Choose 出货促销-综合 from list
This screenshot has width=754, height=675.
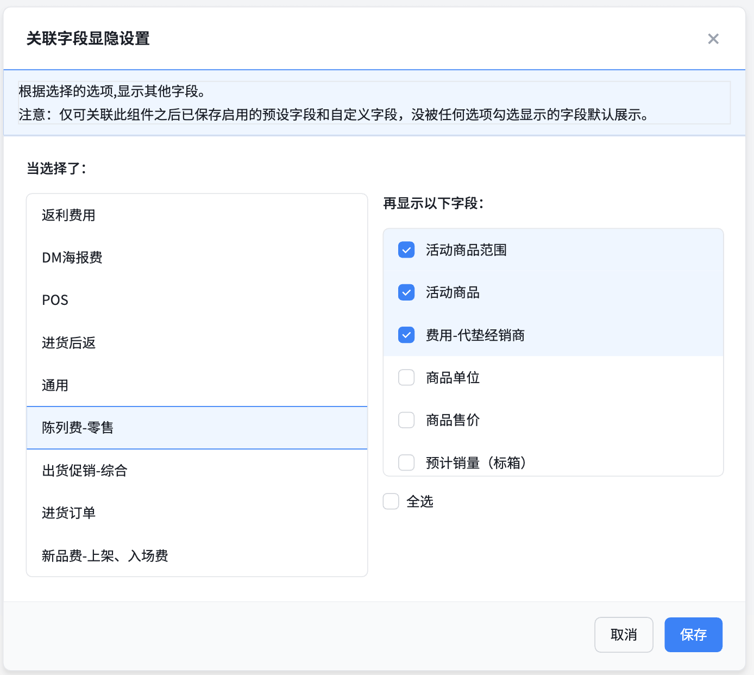(85, 470)
